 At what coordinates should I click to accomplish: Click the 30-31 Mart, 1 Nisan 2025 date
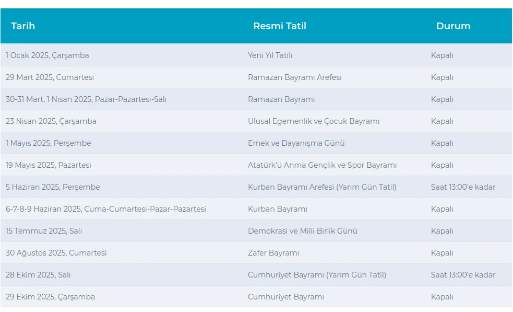(86, 99)
